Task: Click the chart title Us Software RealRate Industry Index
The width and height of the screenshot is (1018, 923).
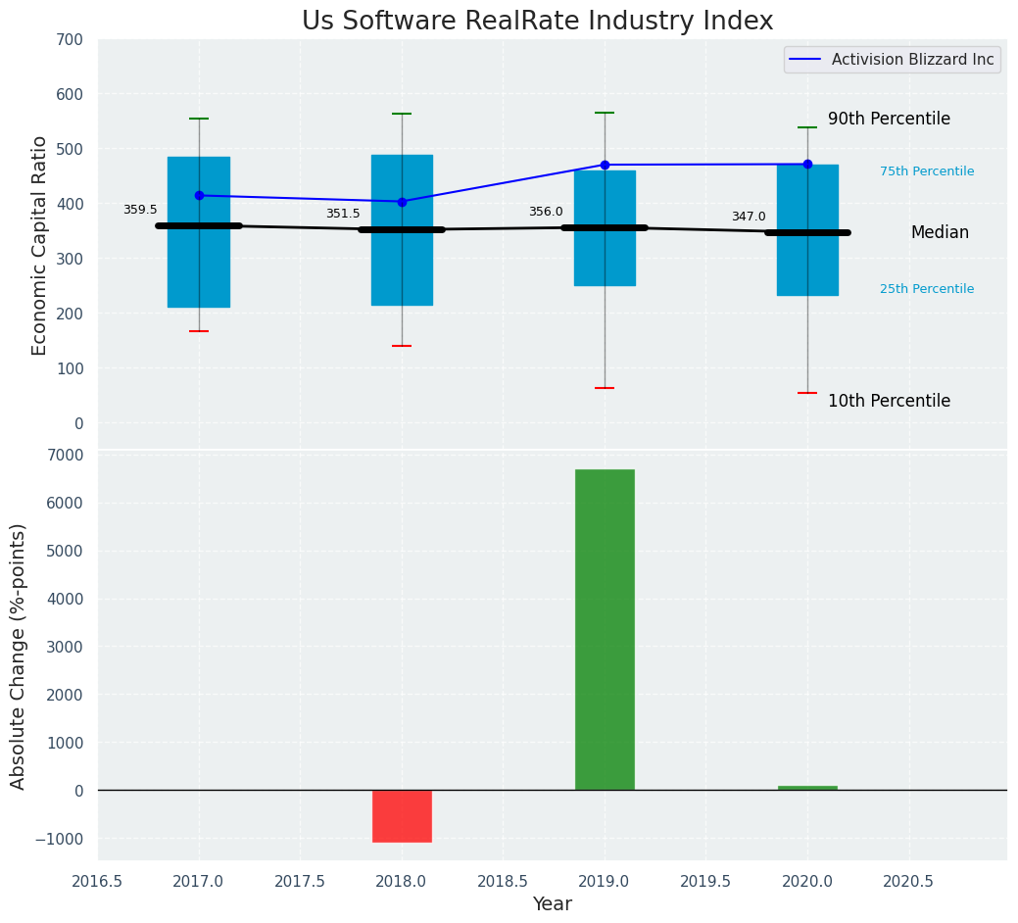Action: pyautogui.click(x=537, y=22)
